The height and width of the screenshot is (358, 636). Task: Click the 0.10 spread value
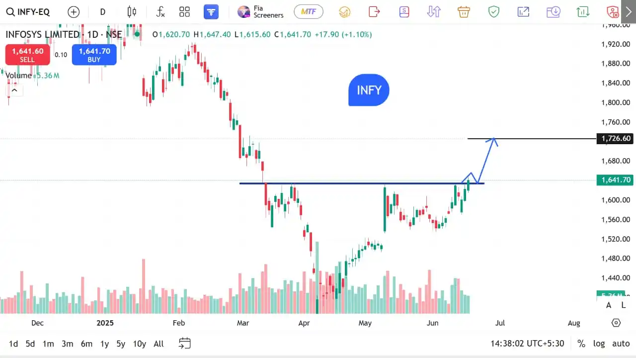tap(61, 55)
